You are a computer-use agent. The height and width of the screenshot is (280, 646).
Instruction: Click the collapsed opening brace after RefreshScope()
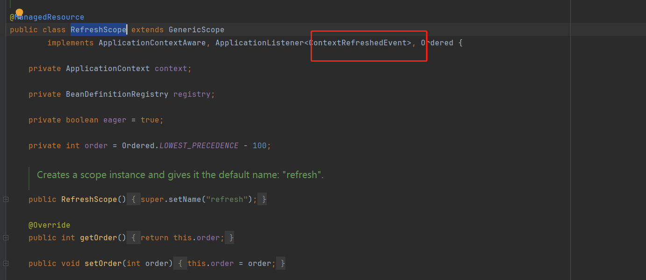click(x=133, y=200)
